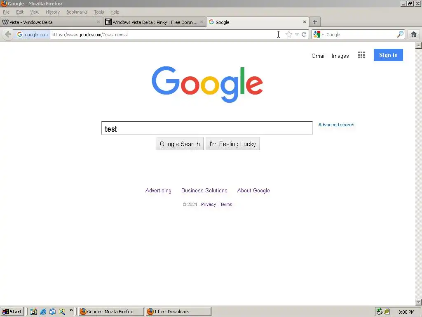Open the File menu
Viewport: 422px width, 317px height.
pyautogui.click(x=6, y=12)
